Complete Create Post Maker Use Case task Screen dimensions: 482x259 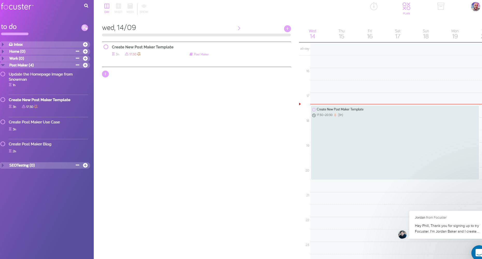pyautogui.click(x=3, y=122)
